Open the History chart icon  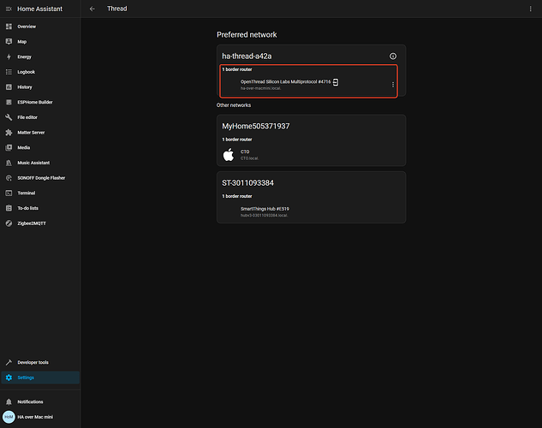pyautogui.click(x=9, y=87)
